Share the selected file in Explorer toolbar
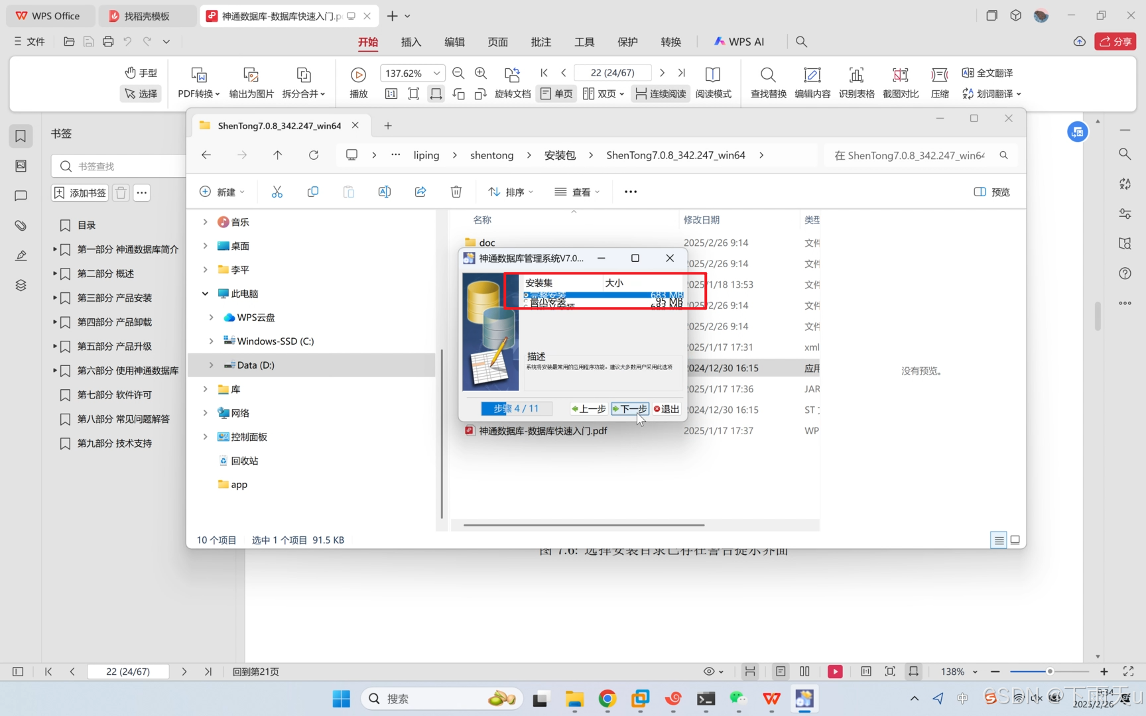Viewport: 1146px width, 716px height. point(420,192)
